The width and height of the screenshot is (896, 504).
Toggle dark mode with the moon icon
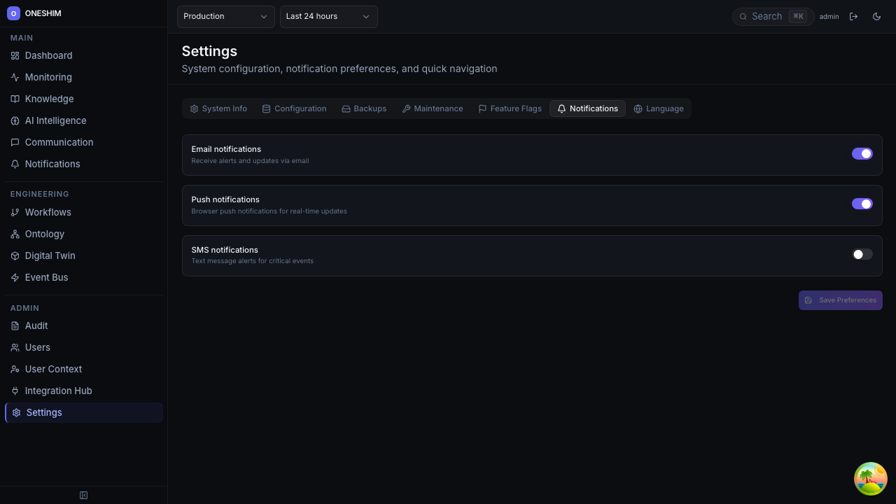876,16
